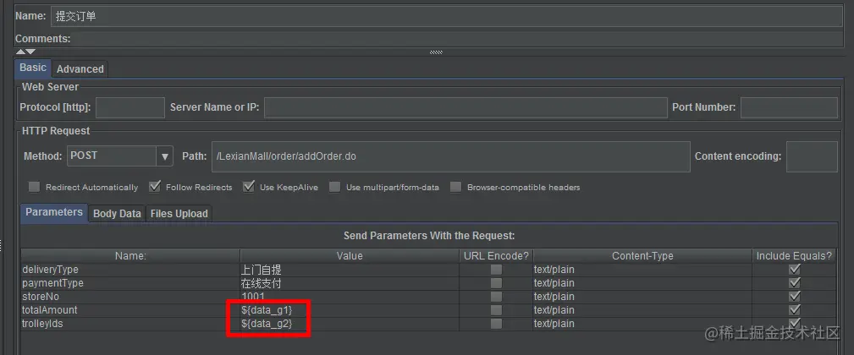Toggle Follow Redirects checkbox
This screenshot has width=854, height=355.
[155, 187]
